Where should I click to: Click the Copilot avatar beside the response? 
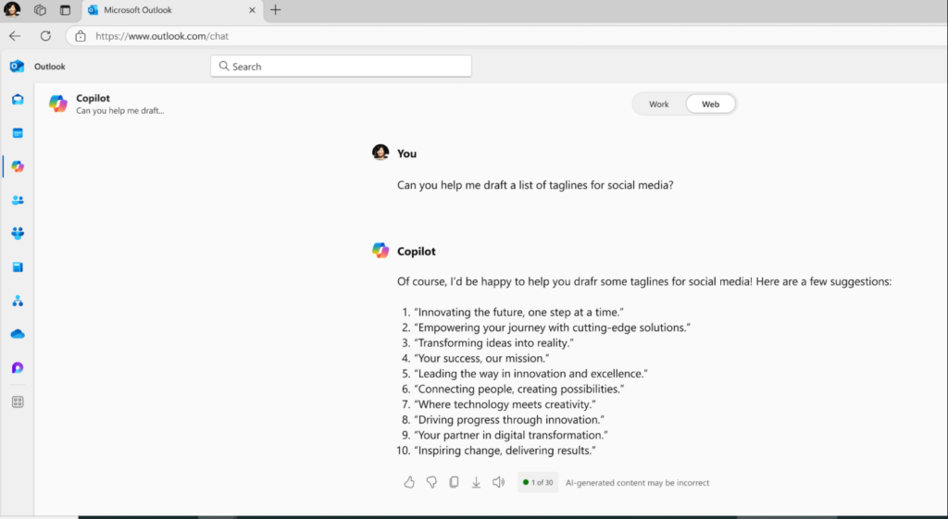tap(380, 250)
